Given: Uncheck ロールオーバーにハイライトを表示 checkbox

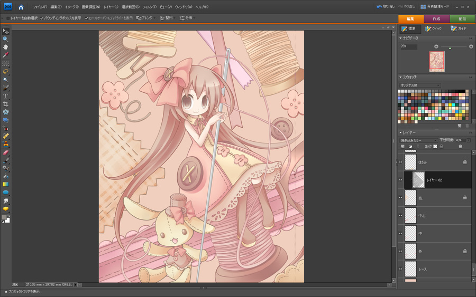Looking at the screenshot, I should [87, 18].
